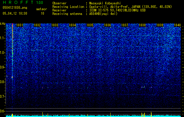Screen dimensions: 184x117
Task: Click the kHz axis unit label
Action: tap(3, 24)
